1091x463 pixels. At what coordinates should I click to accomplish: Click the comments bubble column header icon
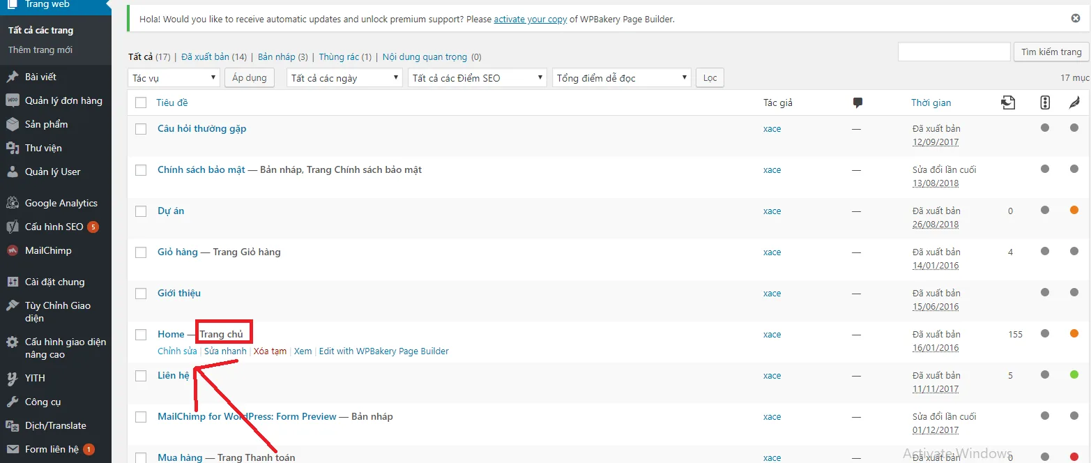click(x=857, y=103)
